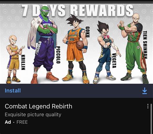This screenshot has height=134, width=153.
Task: Click the 7 DAYS REWARDS headline
Action: (77, 10)
